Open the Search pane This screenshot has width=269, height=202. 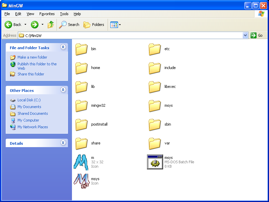coord(69,25)
